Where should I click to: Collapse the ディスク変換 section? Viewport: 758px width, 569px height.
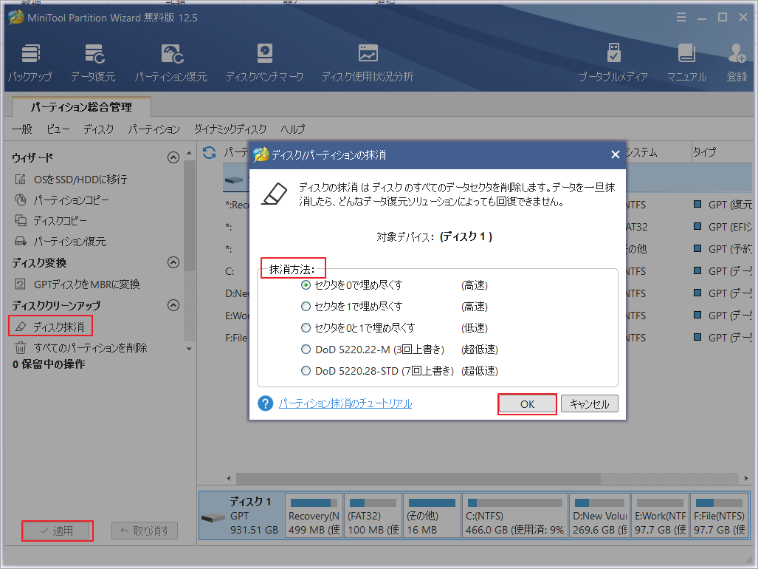point(173,262)
